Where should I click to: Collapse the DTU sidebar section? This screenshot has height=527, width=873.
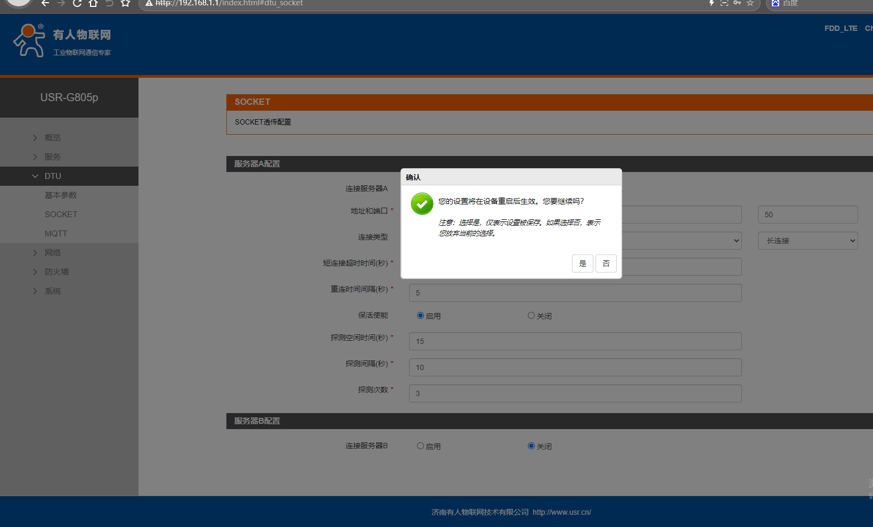(x=53, y=176)
